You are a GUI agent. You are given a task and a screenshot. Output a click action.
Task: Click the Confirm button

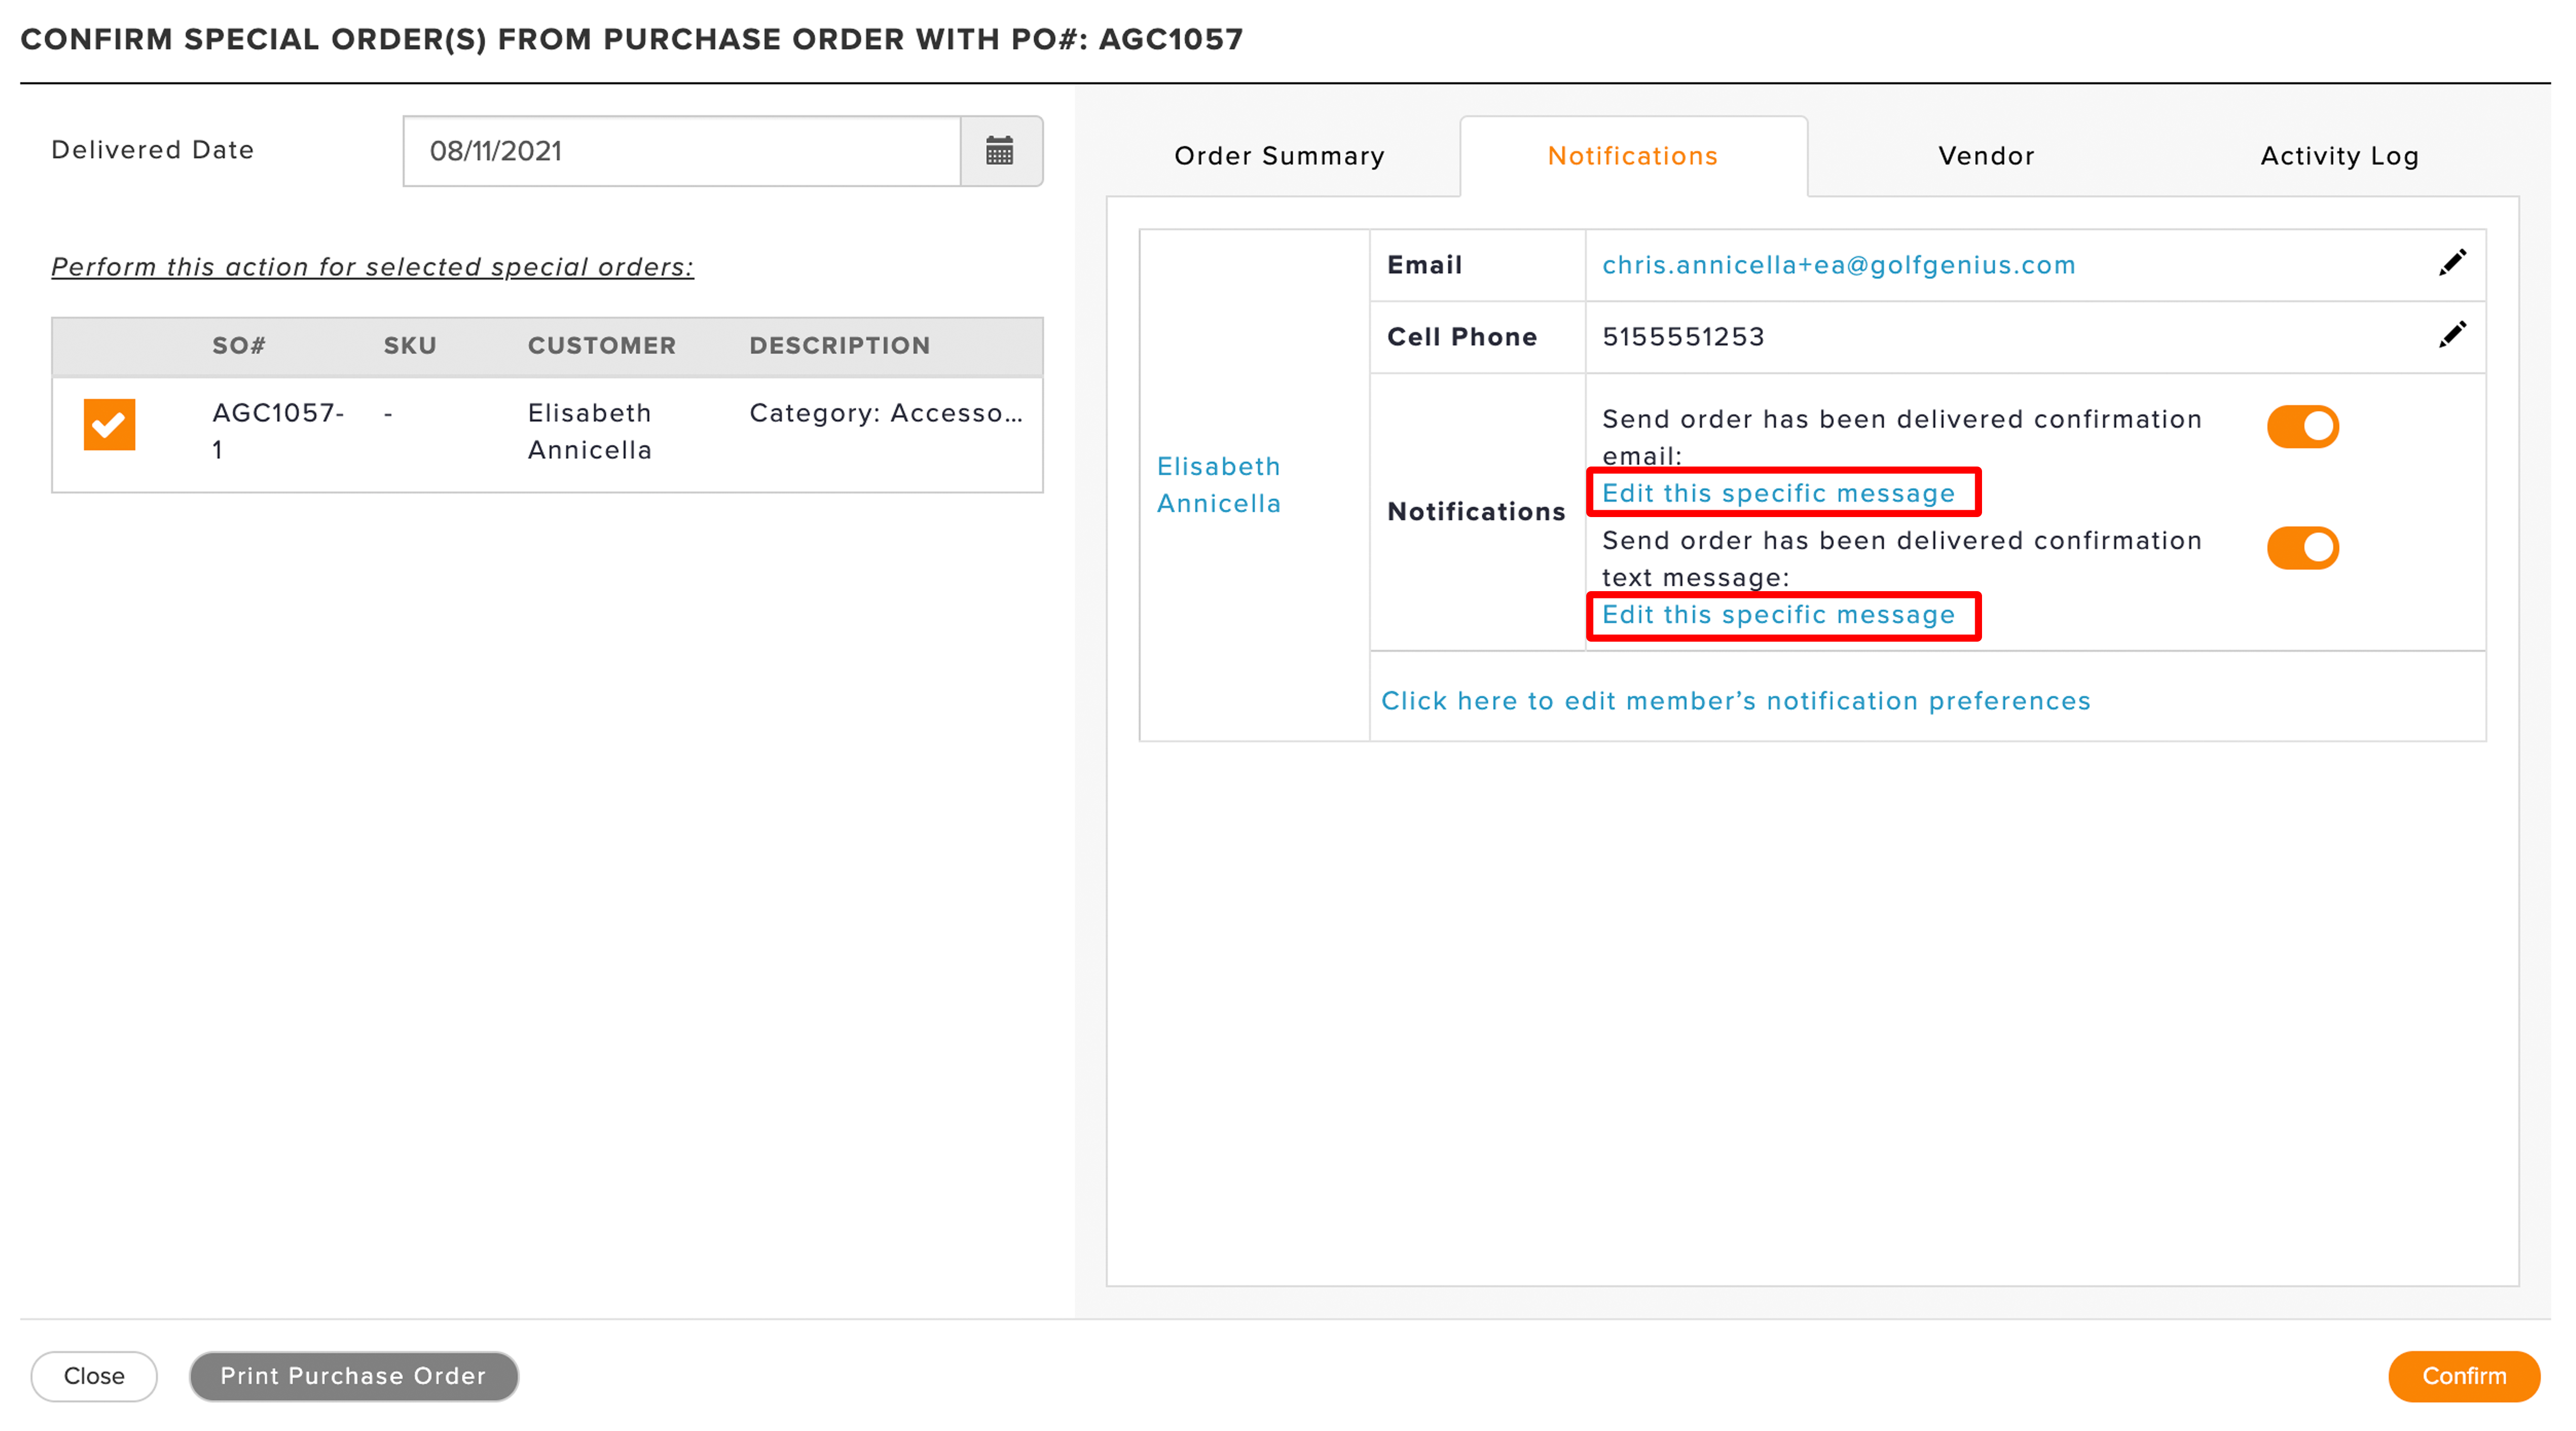[2463, 1376]
